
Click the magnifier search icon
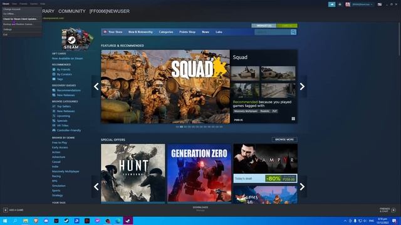click(x=293, y=32)
